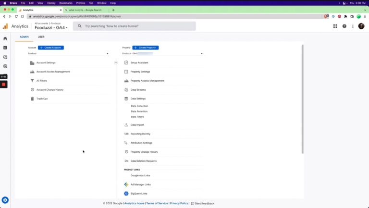Open the Bookmarks menu in the menu bar
The image size is (369, 208).
[66, 3]
